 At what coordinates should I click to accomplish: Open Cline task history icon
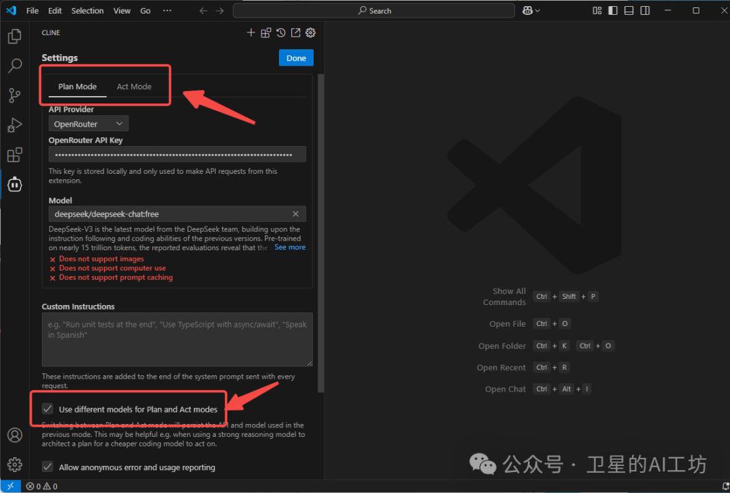coord(281,32)
